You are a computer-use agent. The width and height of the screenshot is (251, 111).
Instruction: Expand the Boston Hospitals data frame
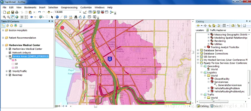[3, 30]
